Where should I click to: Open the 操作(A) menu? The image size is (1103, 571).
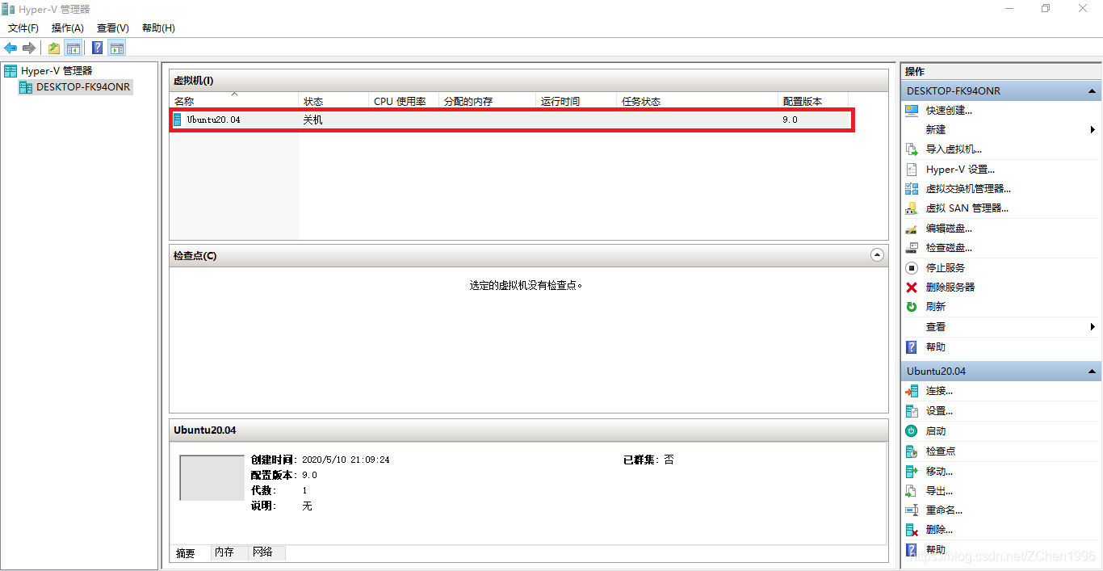(x=68, y=28)
